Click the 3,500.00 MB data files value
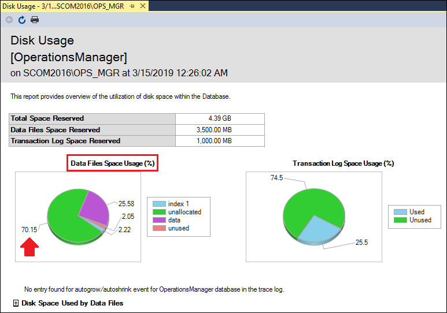Screen dimensions: 447x313 pos(214,130)
